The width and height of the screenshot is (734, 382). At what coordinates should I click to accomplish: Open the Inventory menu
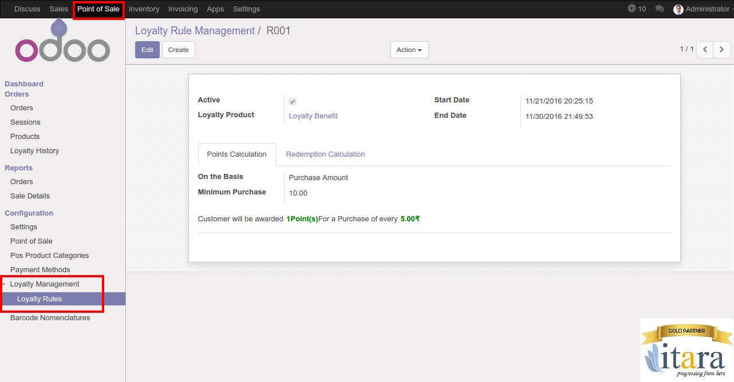tap(144, 9)
